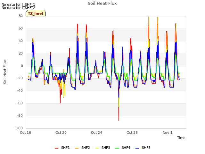Image resolution: width=205 pixels, height=154 pixels.
Task: Click the Time x-axis label
Action: tap(181, 138)
